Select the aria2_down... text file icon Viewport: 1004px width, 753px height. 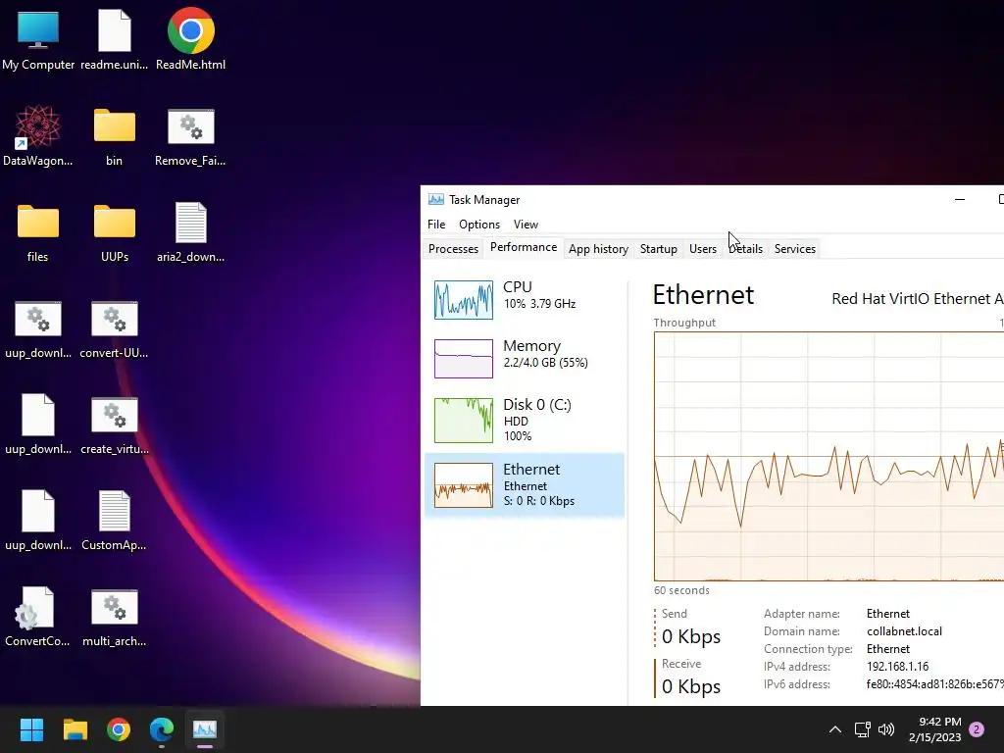191,232
